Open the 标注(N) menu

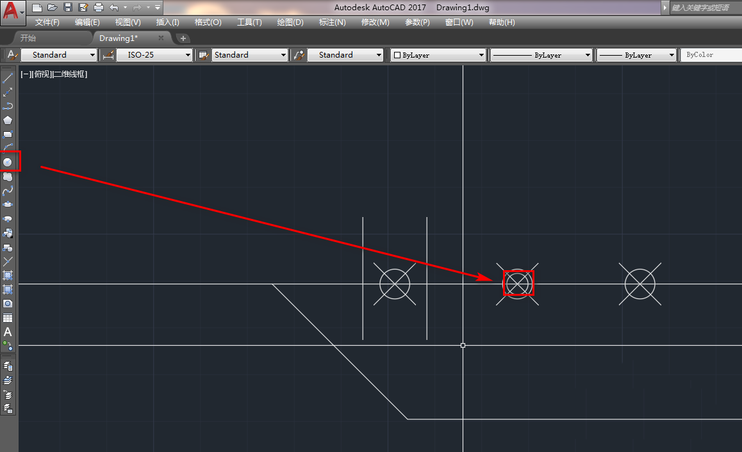(332, 22)
